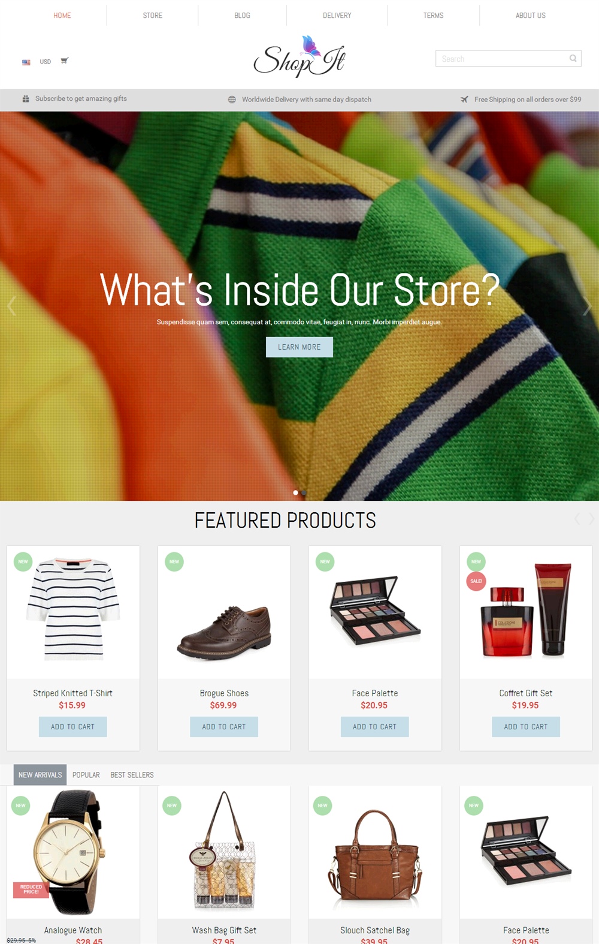
Task: Select the first slider pagination dot
Action: [x=295, y=492]
